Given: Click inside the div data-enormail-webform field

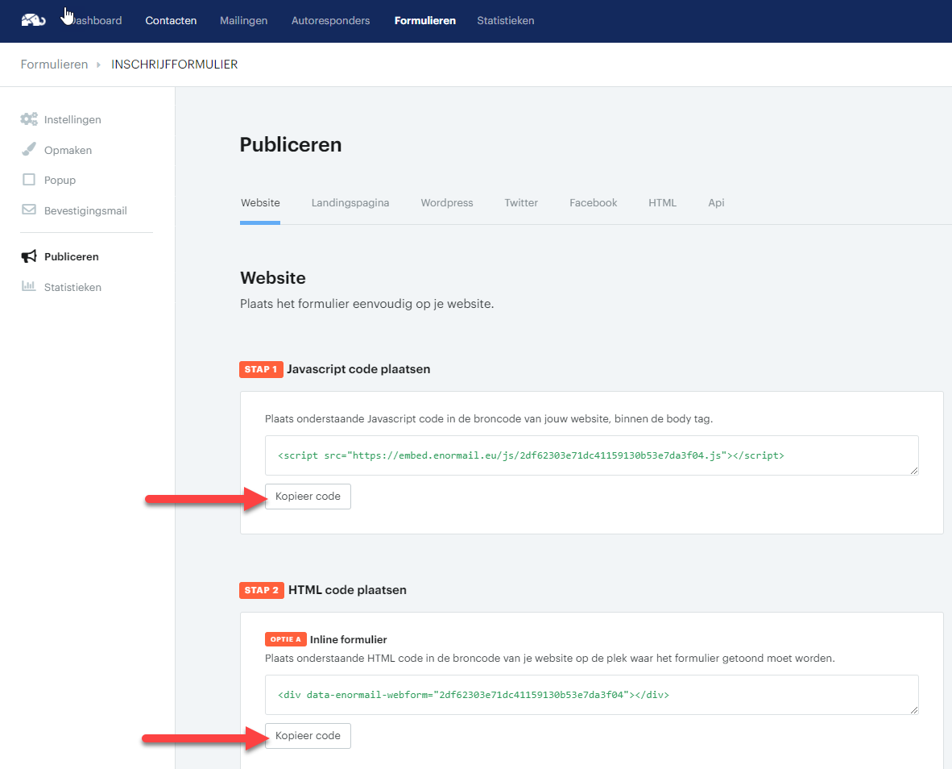Looking at the screenshot, I should tap(591, 694).
